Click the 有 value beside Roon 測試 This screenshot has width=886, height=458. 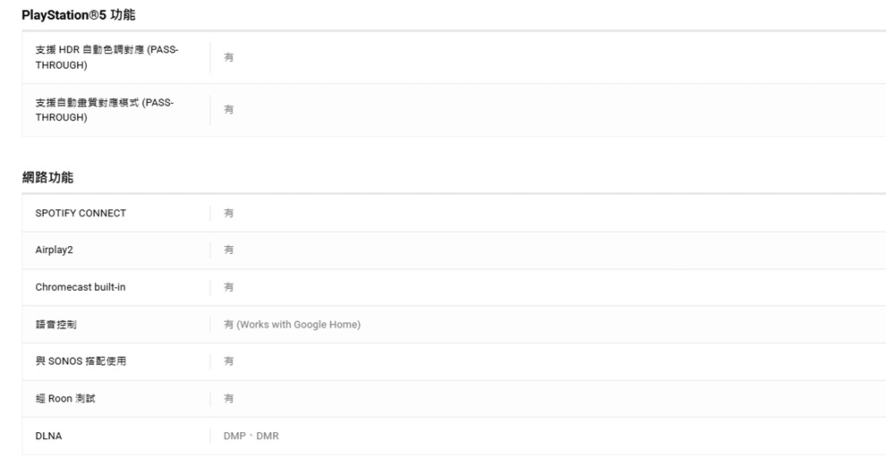pos(229,399)
